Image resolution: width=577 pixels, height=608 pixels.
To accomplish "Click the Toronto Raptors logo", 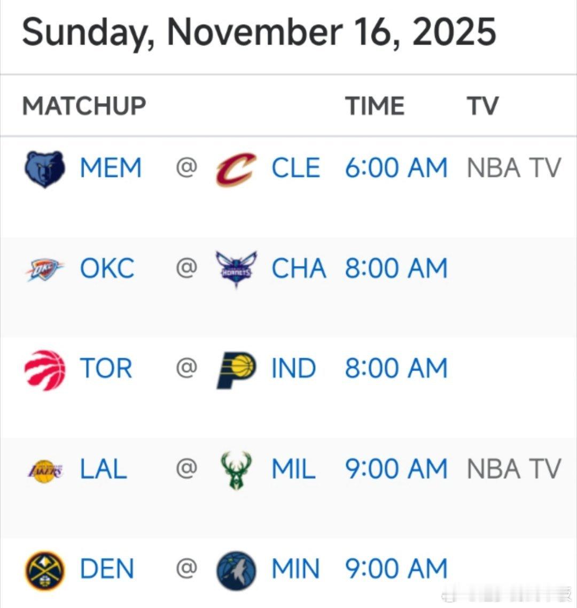I will (x=45, y=370).
